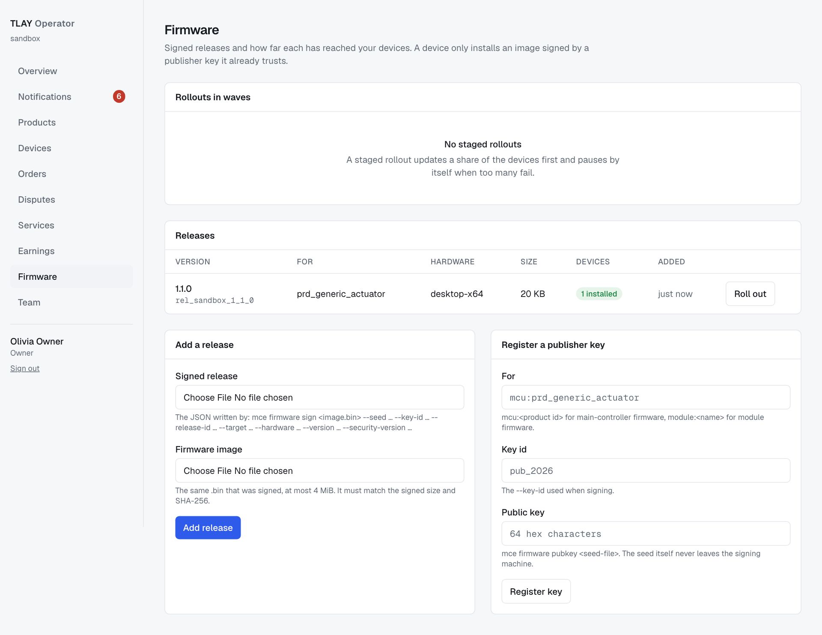Click the Firmware page heading
Viewport: 822px width, 635px height.
coord(192,30)
